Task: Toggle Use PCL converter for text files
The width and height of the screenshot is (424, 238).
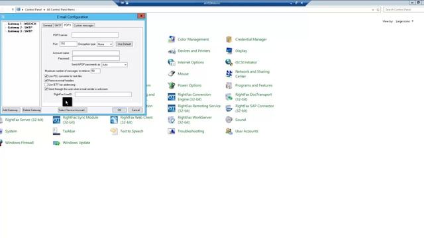Action: (x=46, y=76)
